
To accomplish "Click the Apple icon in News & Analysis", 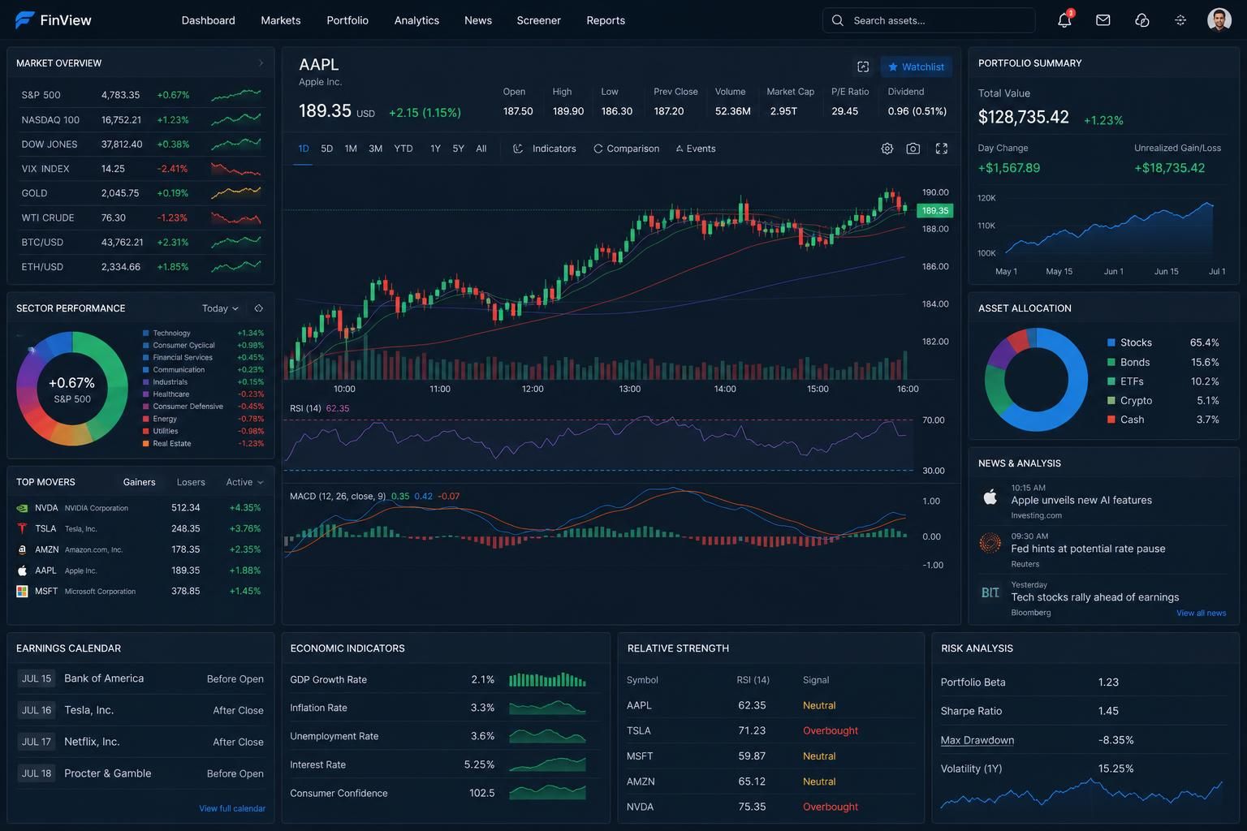I will (x=990, y=497).
